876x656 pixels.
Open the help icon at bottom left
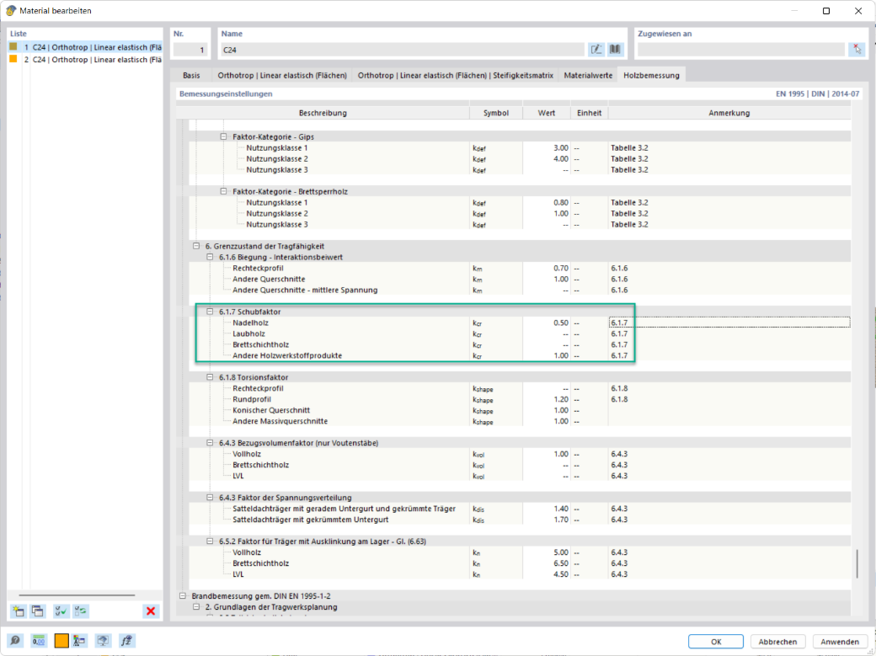(x=15, y=640)
